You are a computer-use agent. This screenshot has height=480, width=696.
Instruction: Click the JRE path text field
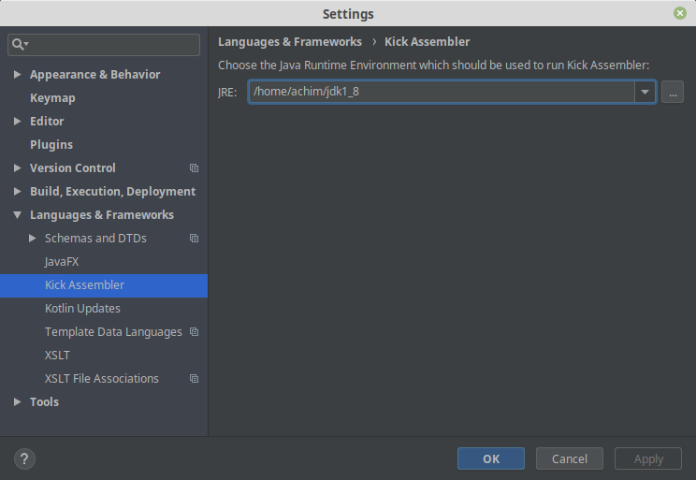(442, 92)
